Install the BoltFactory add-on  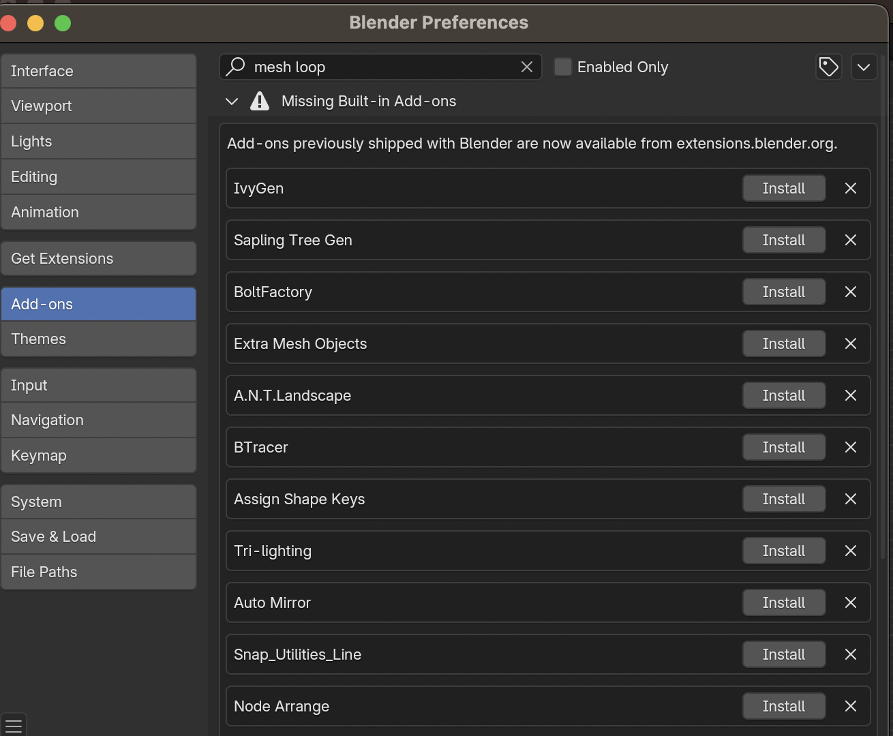(x=784, y=292)
